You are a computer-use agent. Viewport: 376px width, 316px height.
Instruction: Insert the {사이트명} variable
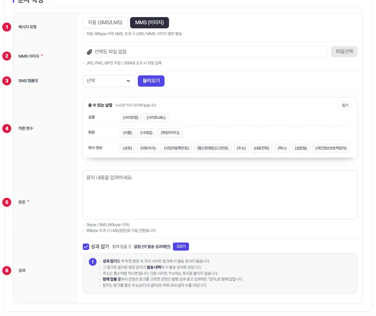coord(131,118)
